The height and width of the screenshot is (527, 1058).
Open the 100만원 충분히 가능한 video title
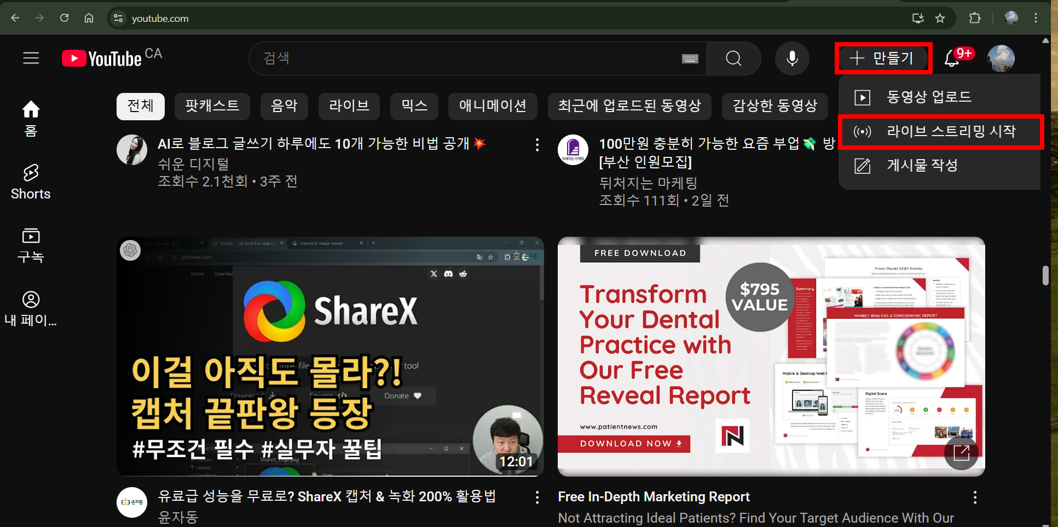[x=717, y=153]
